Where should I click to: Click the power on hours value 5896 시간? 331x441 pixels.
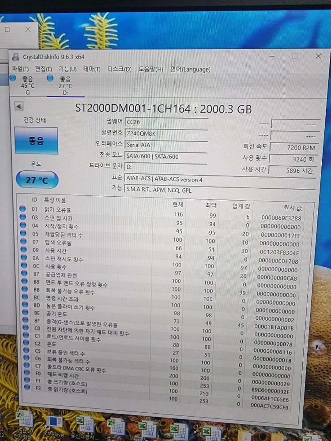(x=293, y=170)
